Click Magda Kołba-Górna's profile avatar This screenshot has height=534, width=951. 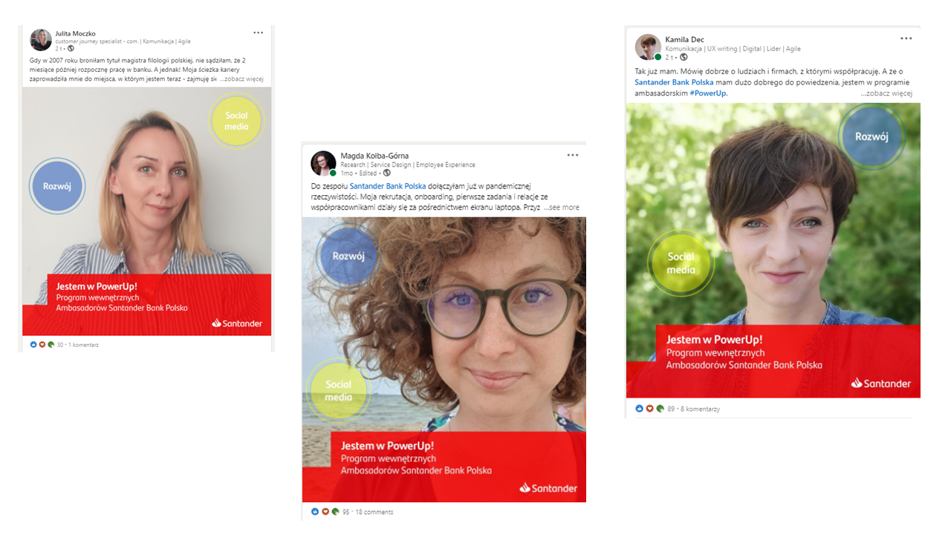(x=323, y=163)
